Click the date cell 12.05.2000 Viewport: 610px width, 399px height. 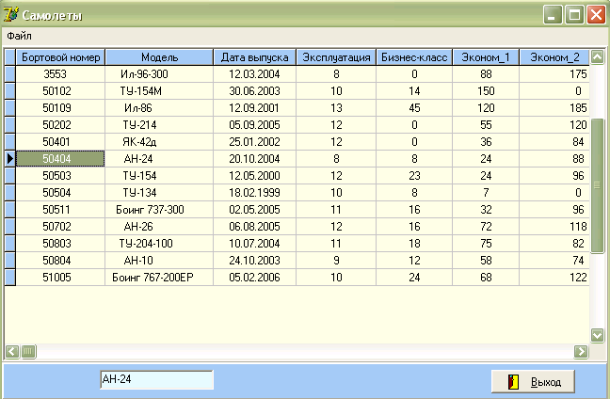(x=254, y=175)
